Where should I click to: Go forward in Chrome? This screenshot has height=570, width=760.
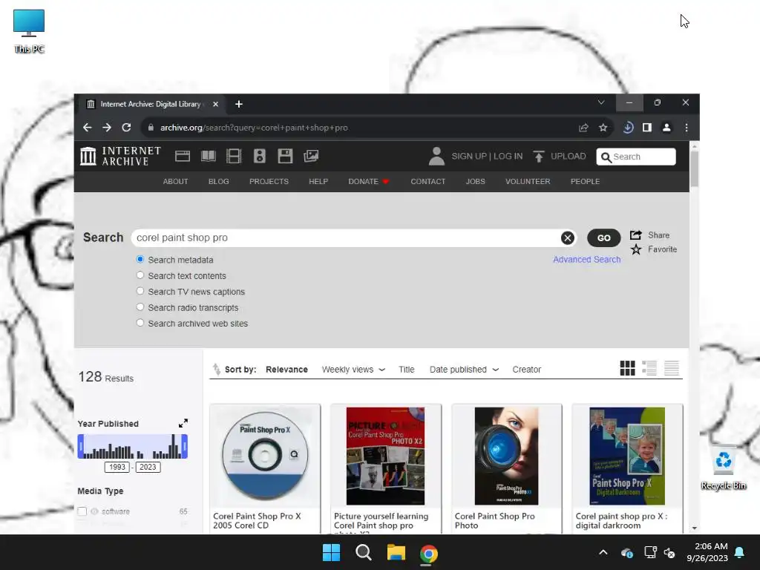pos(107,128)
